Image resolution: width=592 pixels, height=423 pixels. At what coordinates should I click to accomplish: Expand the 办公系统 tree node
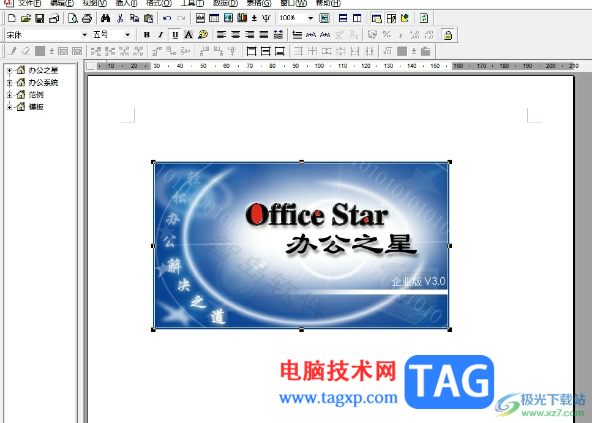pyautogui.click(x=9, y=83)
